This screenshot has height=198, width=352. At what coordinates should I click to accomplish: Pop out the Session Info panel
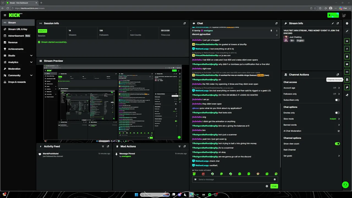tap(185, 23)
